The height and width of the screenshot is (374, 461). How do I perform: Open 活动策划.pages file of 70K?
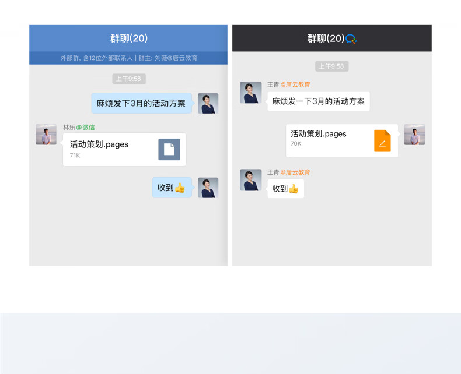(x=342, y=140)
